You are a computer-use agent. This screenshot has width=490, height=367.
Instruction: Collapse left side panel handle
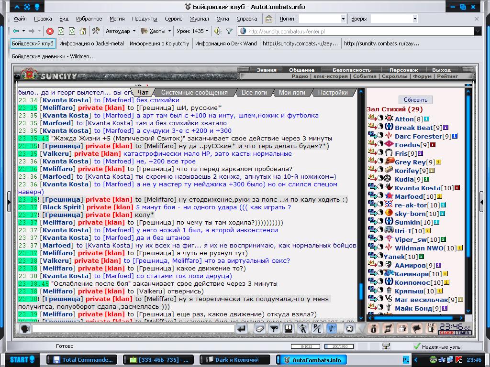pos(9,202)
